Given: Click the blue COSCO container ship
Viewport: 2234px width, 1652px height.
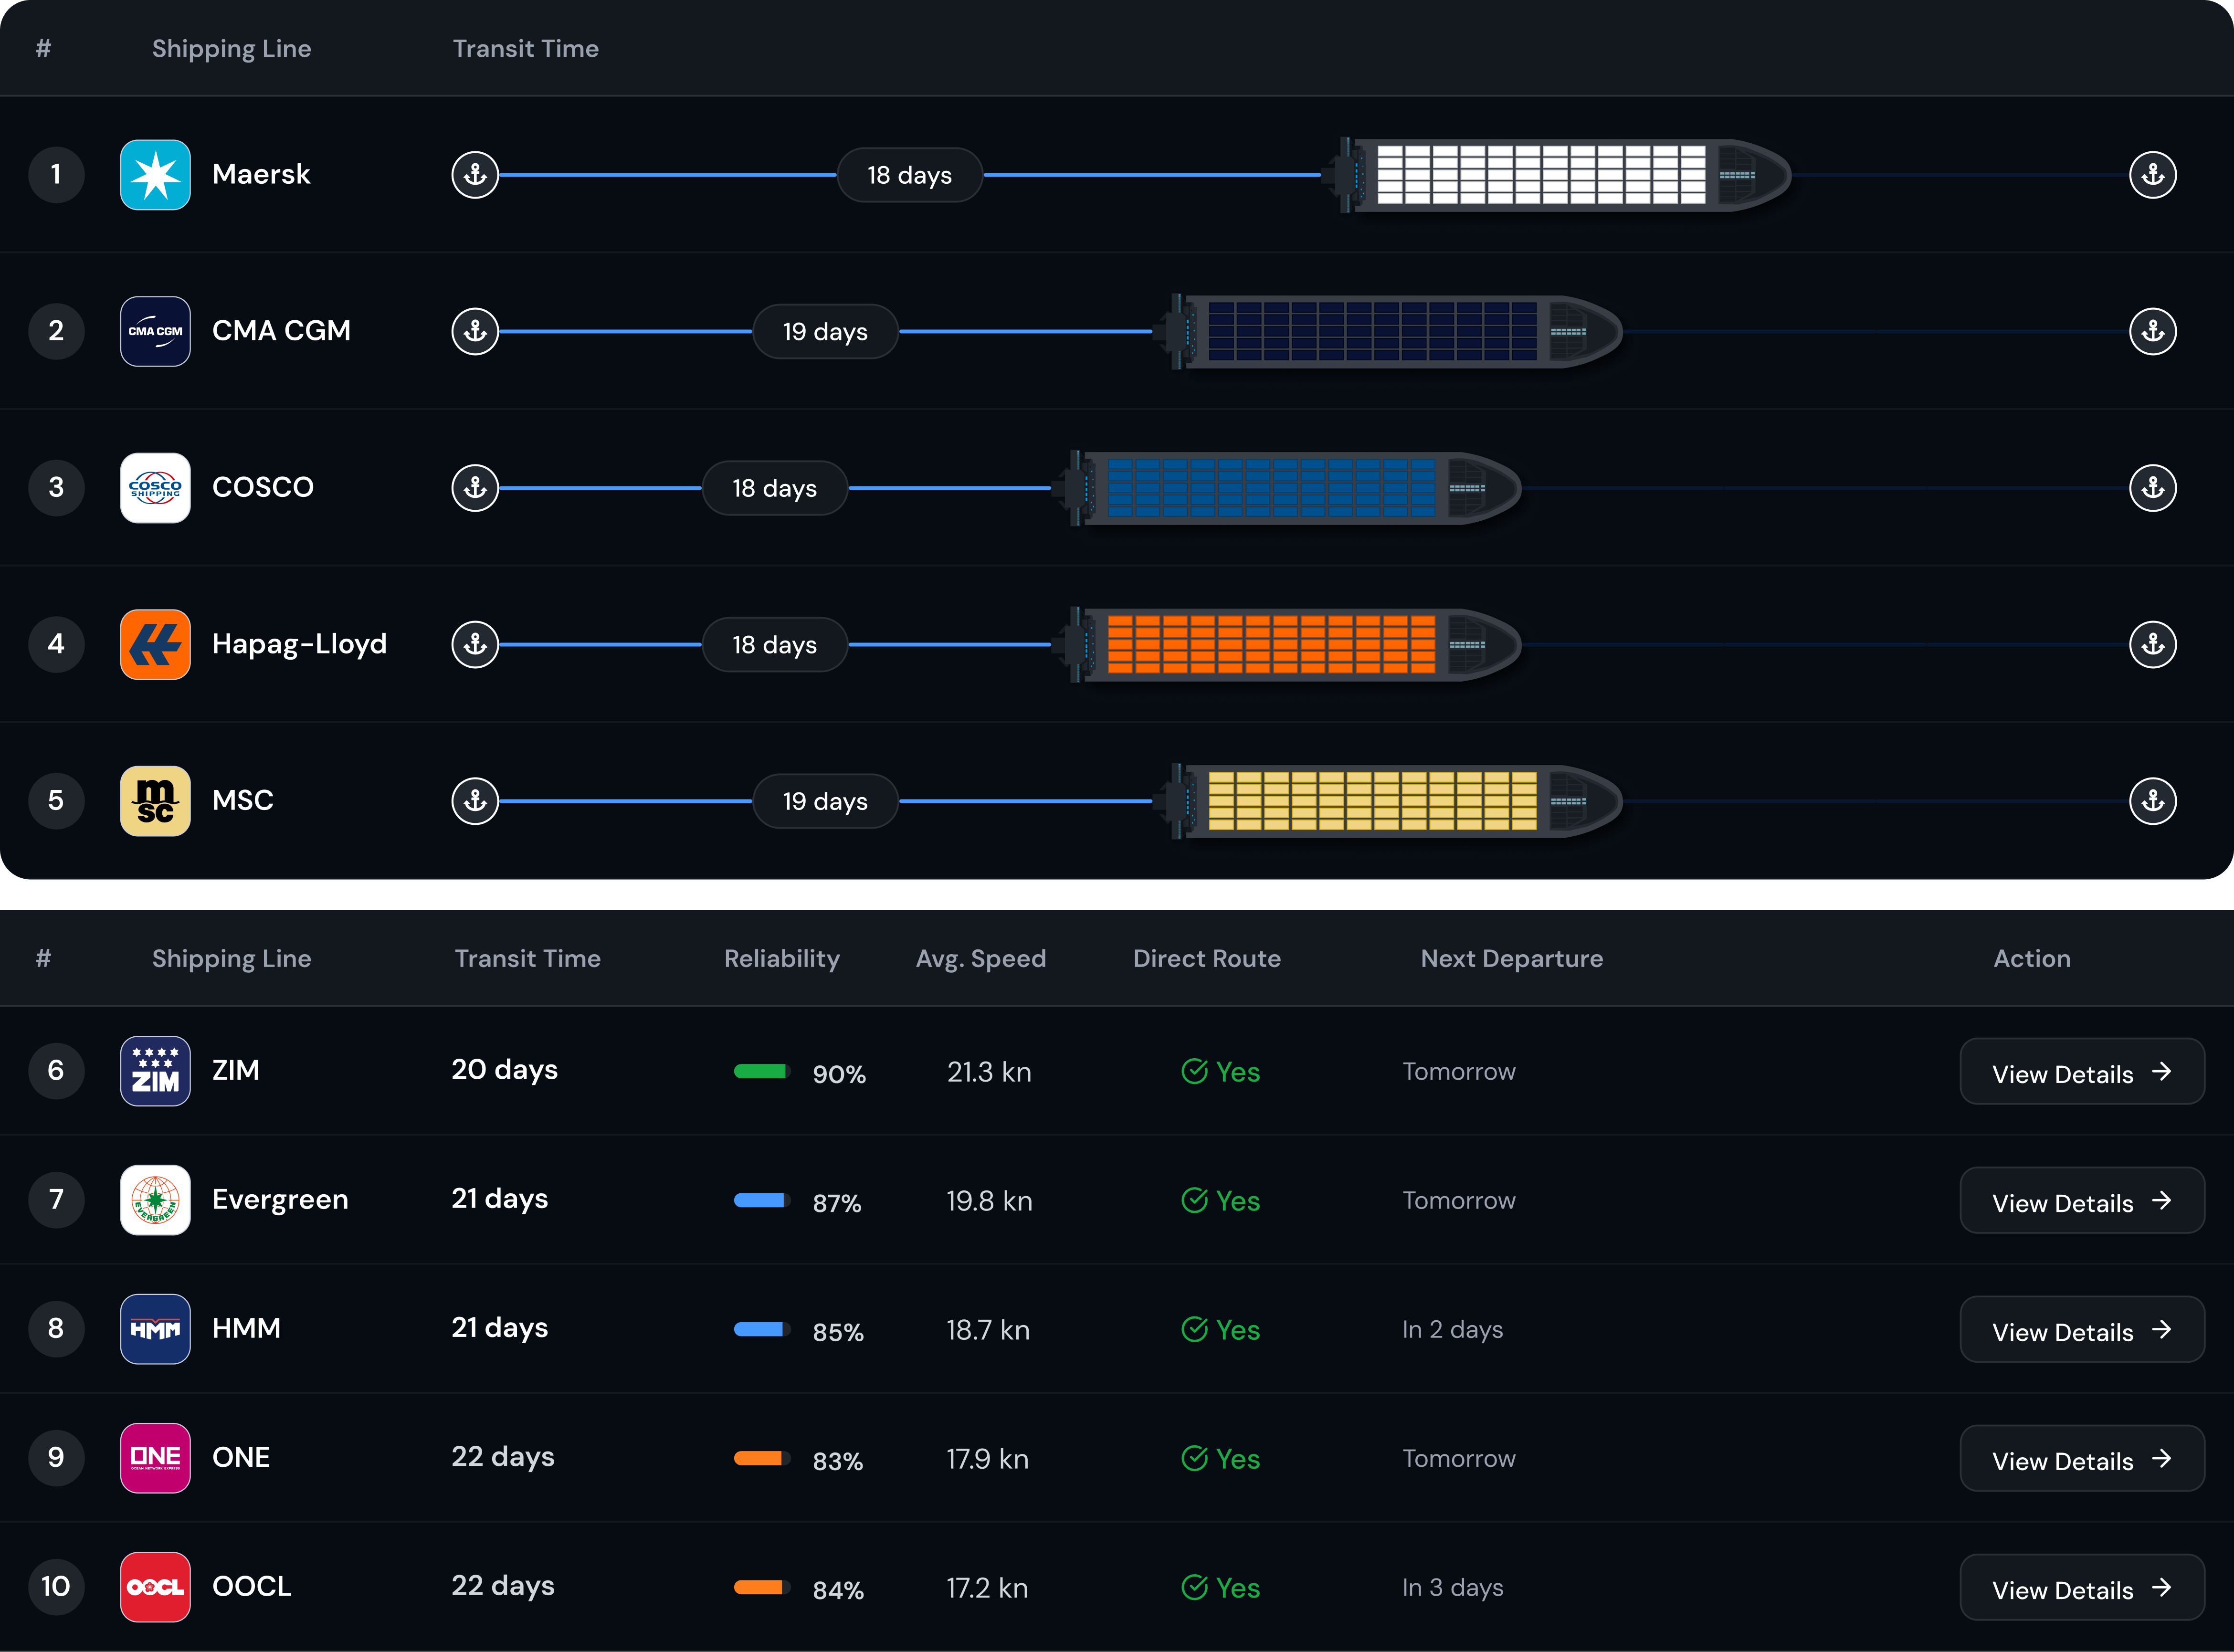Looking at the screenshot, I should pos(1287,488).
